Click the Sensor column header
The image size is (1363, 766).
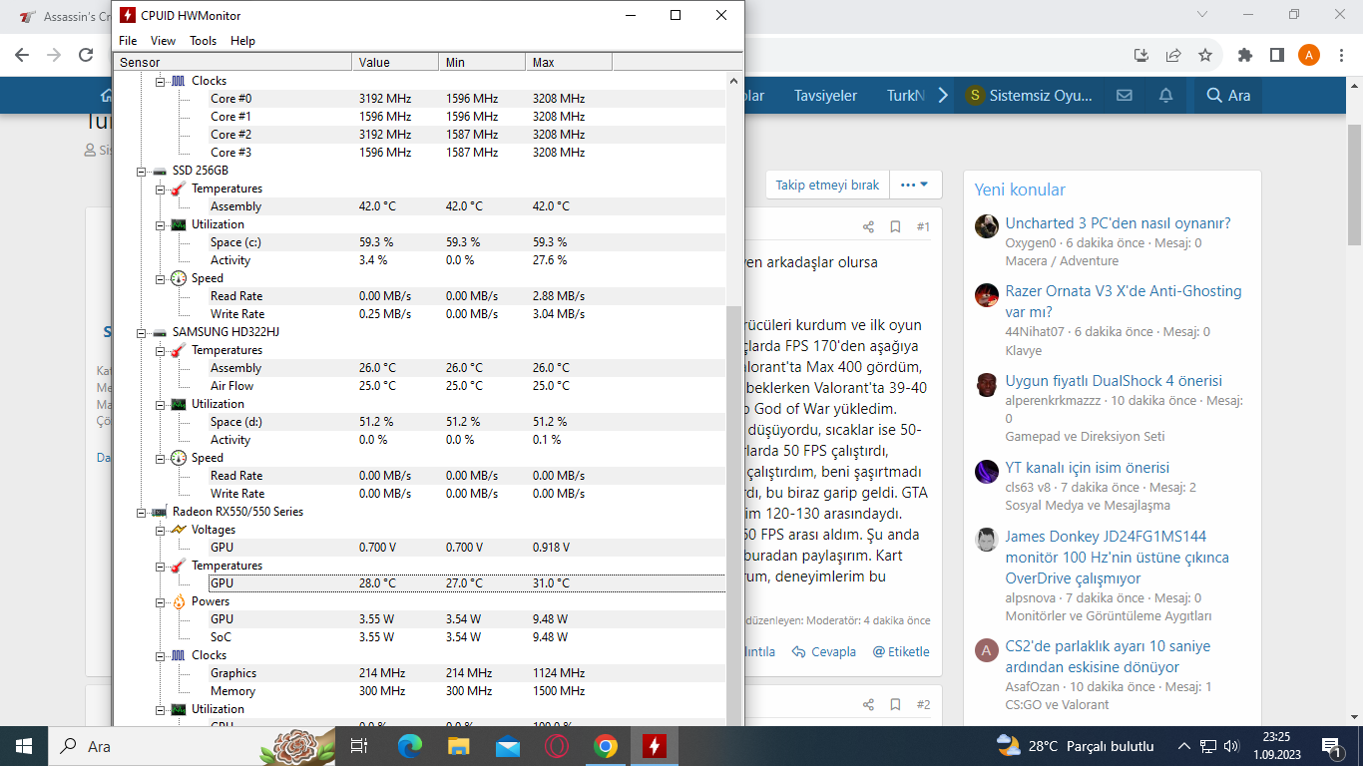[x=232, y=62]
